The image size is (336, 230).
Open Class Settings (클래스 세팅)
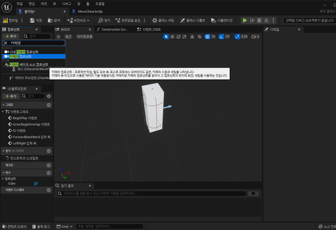163,20
